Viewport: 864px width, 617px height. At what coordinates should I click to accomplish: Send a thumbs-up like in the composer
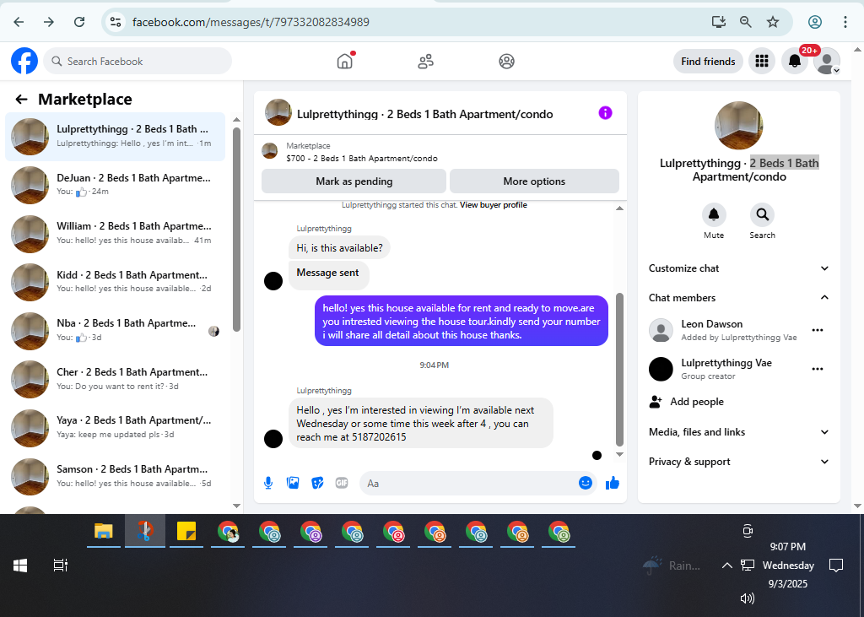coord(613,484)
